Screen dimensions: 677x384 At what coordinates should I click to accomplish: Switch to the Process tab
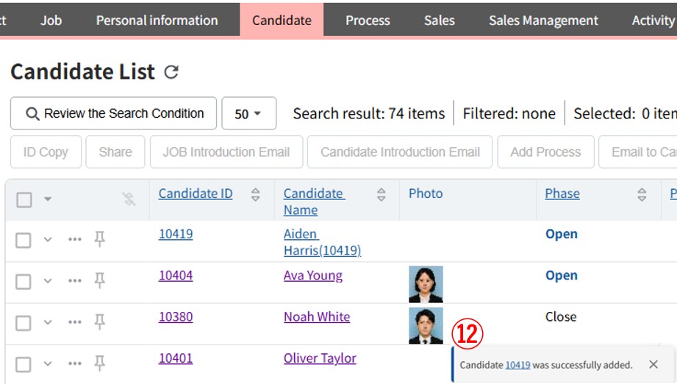click(368, 20)
